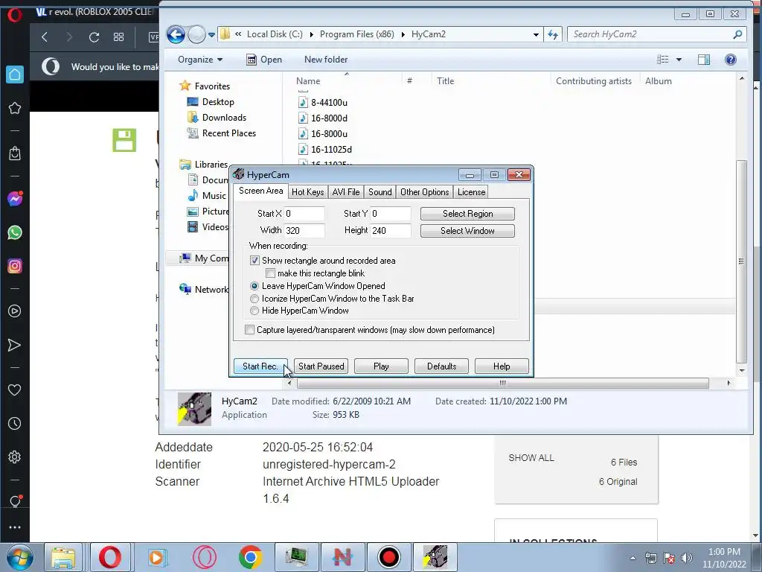Click New folder in Explorer toolbar

tap(326, 60)
